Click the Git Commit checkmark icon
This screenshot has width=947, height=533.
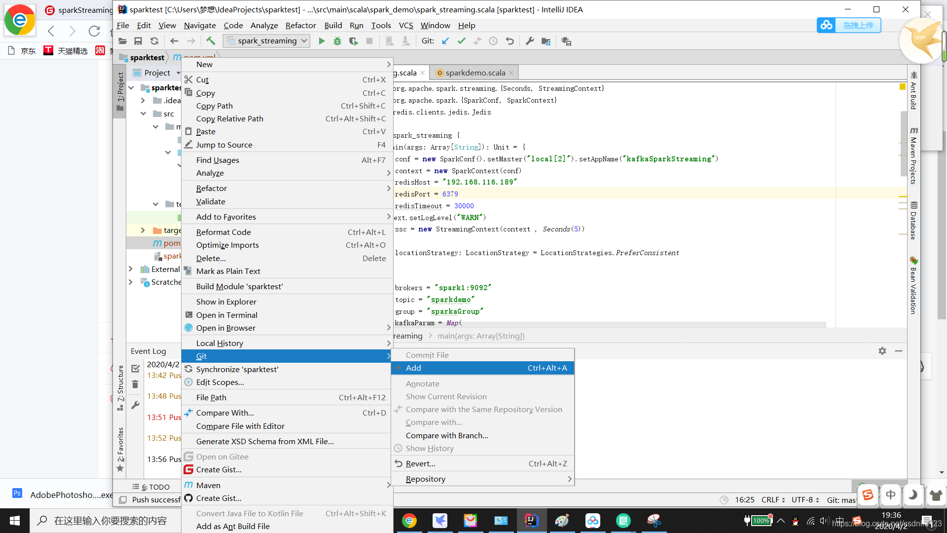(462, 41)
